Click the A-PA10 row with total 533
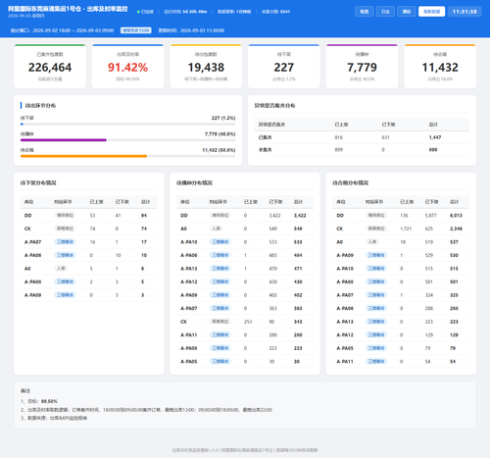The width and height of the screenshot is (490, 458). click(x=245, y=242)
